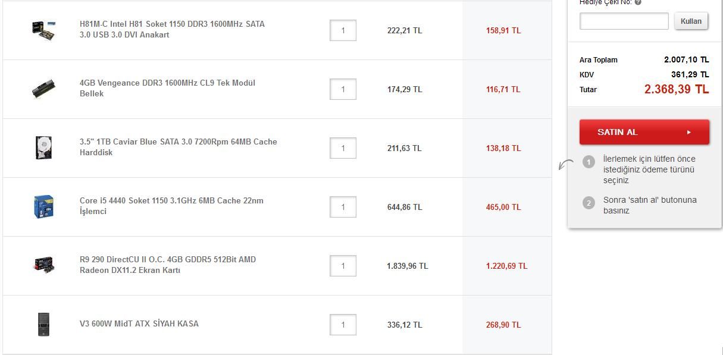The width and height of the screenshot is (723, 355).
Task: Click the R9 290 graphics card image
Action: tap(43, 265)
